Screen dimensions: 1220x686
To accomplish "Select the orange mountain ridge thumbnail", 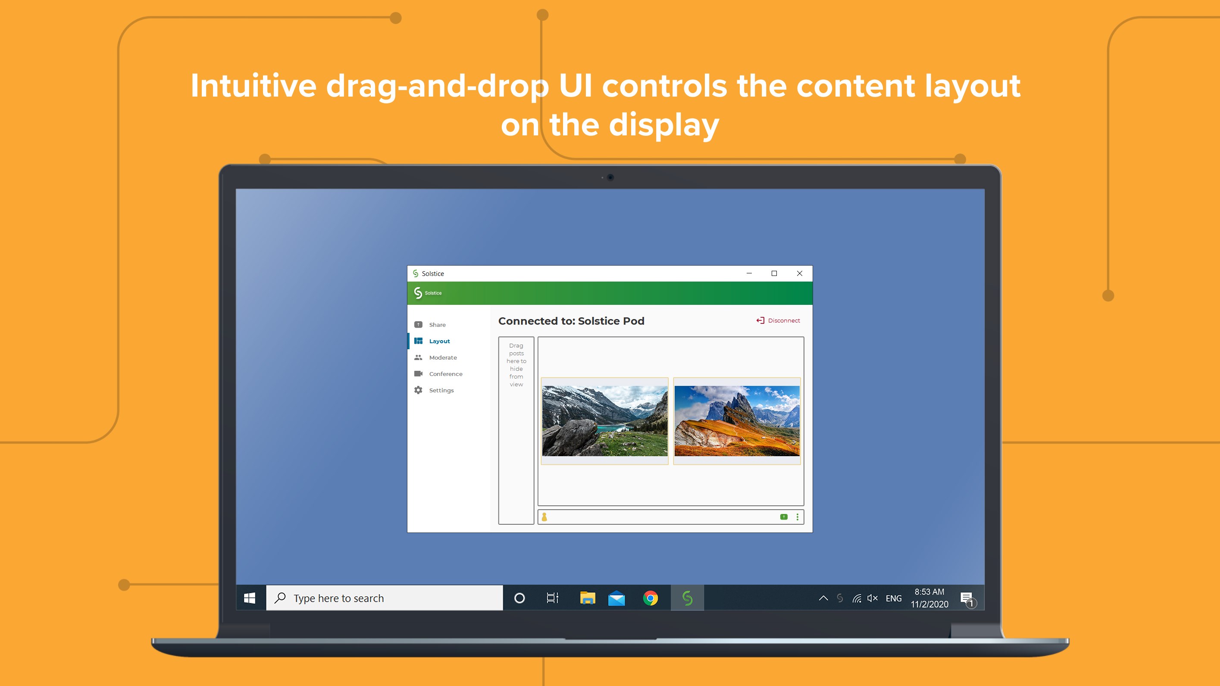I will tap(736, 421).
